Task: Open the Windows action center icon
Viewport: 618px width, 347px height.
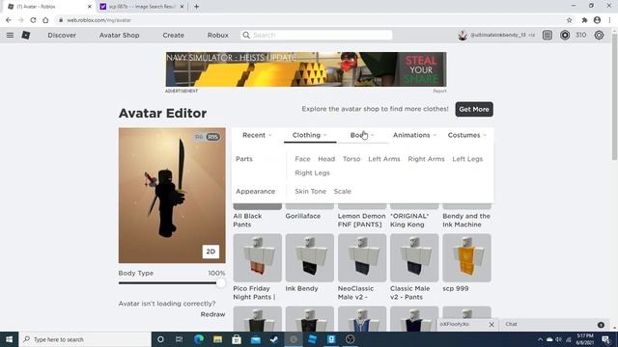Action: [x=605, y=339]
